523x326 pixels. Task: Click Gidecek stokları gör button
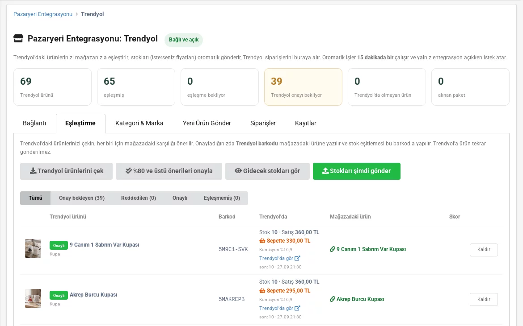pos(267,171)
